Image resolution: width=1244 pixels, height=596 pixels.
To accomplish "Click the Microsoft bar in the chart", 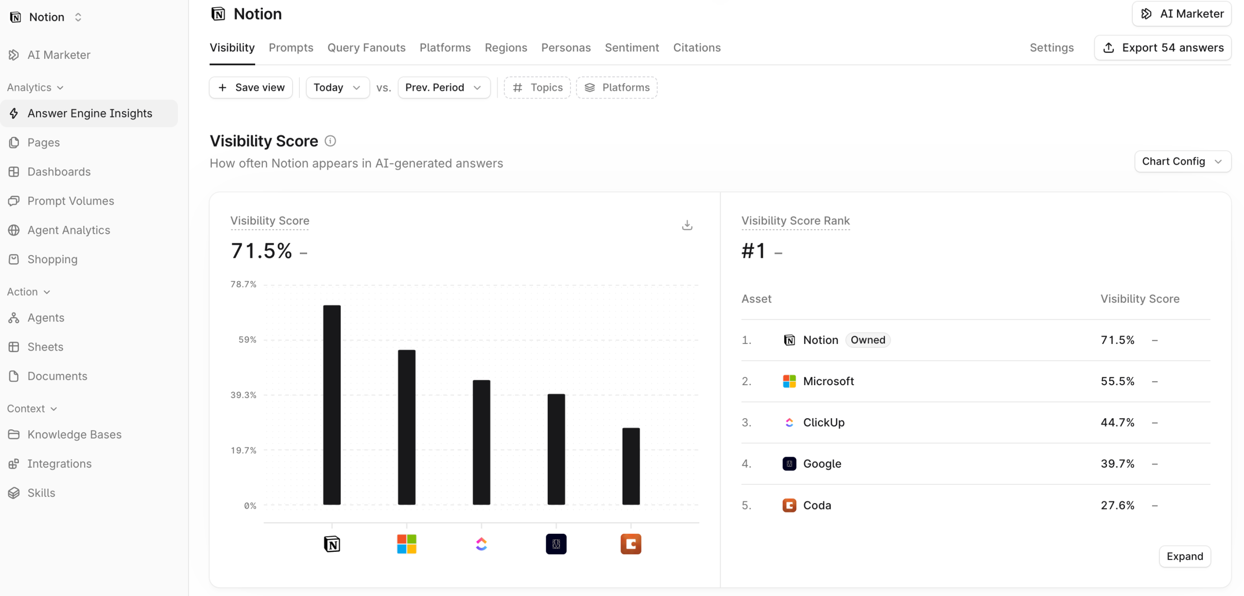I will 407,427.
